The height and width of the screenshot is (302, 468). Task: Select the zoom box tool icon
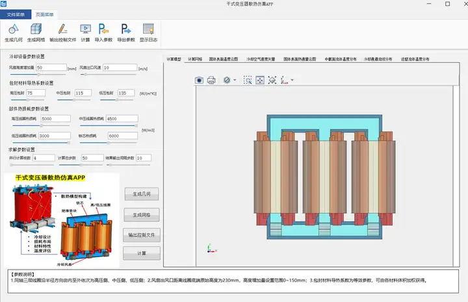click(248, 80)
